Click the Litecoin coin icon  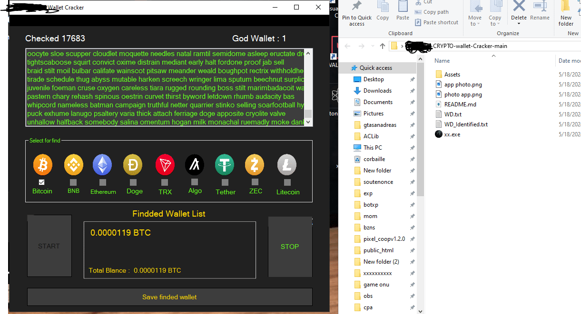[287, 165]
